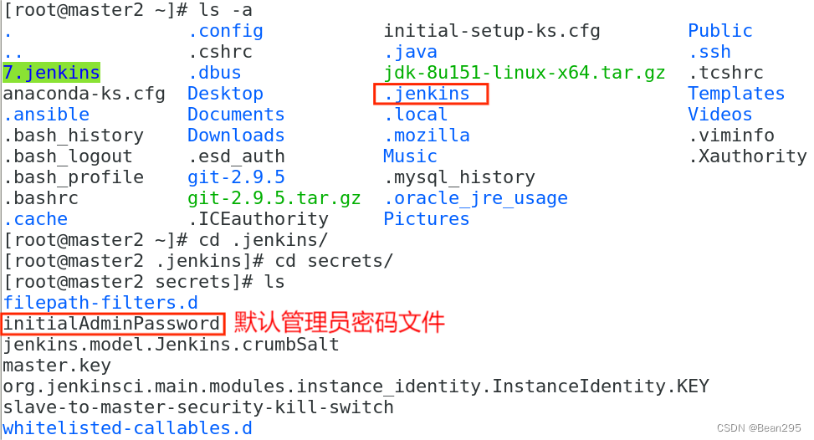Select the jdk-8u151-linux-x64.tar.gz archive
Image resolution: width=814 pixels, height=440 pixels.
coord(525,73)
